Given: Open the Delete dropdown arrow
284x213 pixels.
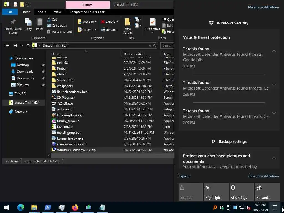Looking at the screenshot, I should 117,22.
